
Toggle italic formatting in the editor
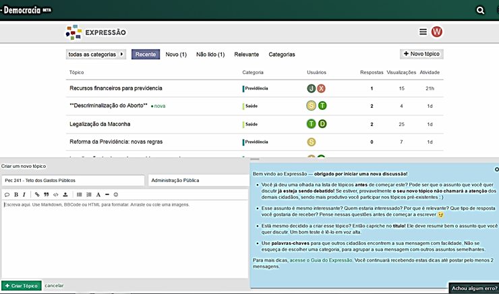[x=24, y=194]
